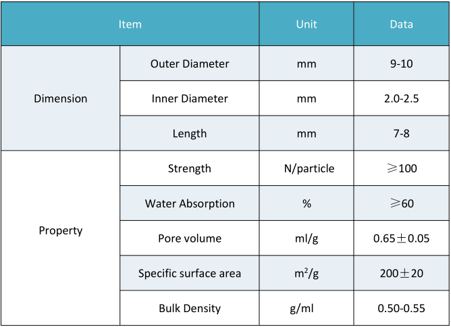Click the 0.65±0.05 data cell
Screen dimensions: 451x327
pos(402,238)
